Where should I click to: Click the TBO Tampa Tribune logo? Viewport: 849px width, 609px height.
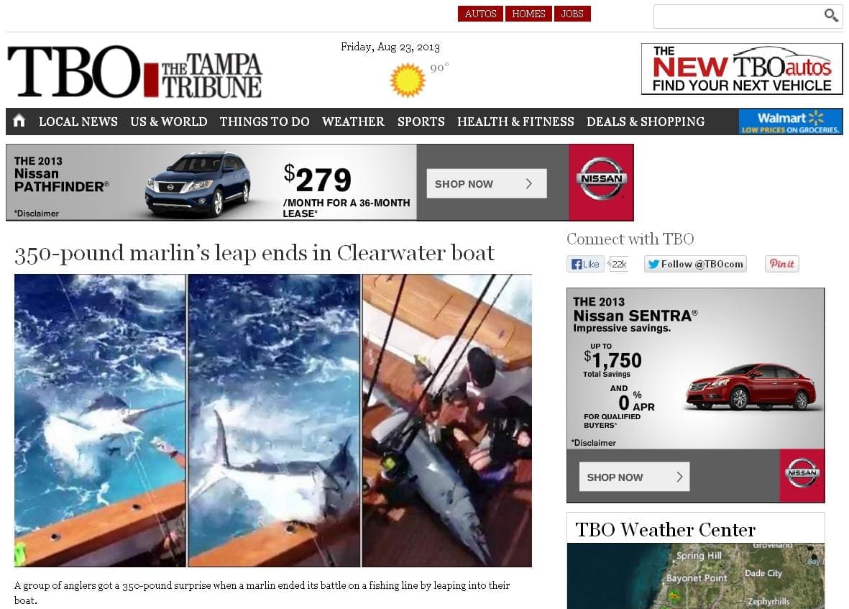click(x=134, y=71)
